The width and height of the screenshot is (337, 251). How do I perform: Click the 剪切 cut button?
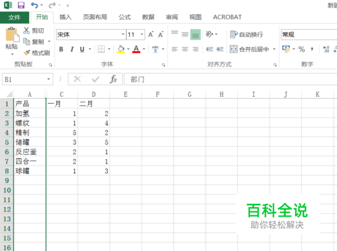[34, 30]
